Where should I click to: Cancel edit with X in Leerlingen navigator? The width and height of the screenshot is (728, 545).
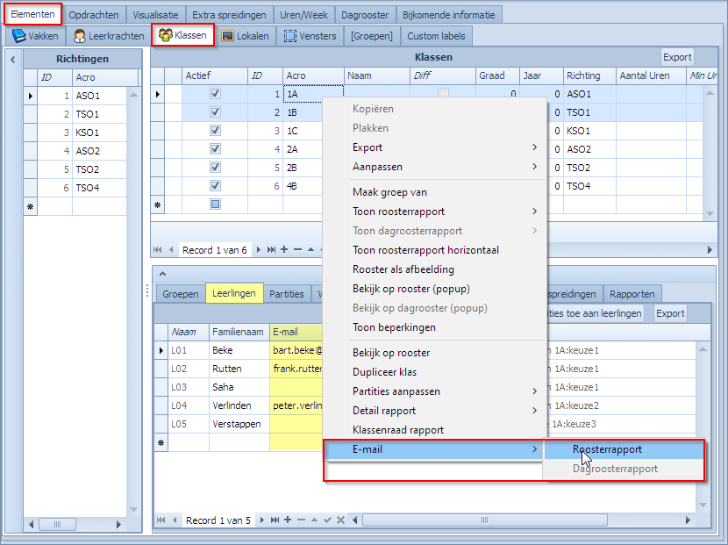[x=340, y=520]
